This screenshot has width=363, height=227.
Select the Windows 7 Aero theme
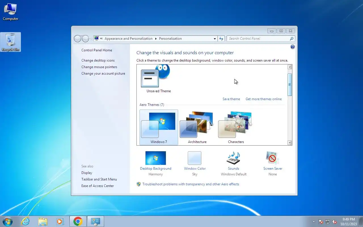(x=159, y=127)
